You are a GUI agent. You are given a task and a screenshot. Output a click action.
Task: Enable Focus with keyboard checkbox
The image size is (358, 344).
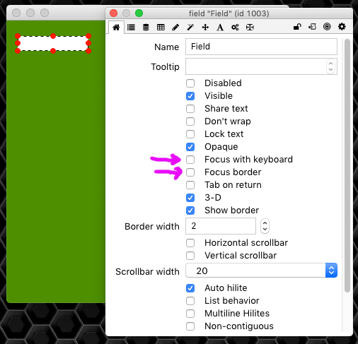pos(190,160)
